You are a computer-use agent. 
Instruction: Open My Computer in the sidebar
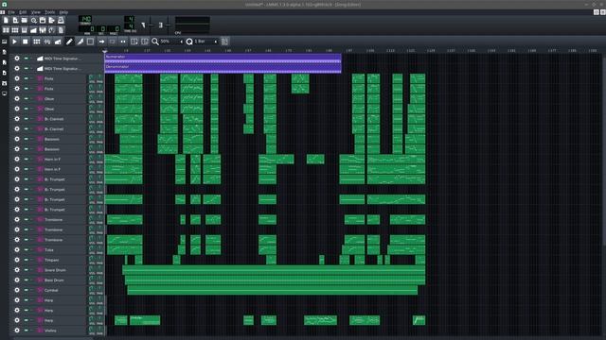point(4,93)
